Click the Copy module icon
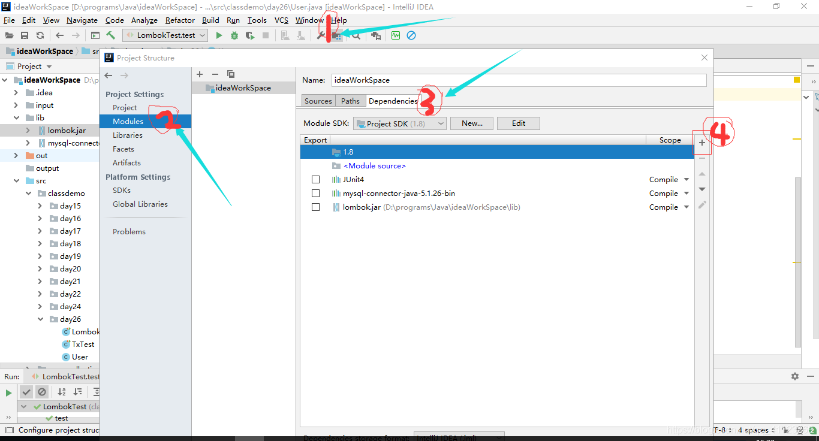The height and width of the screenshot is (441, 819). [231, 74]
